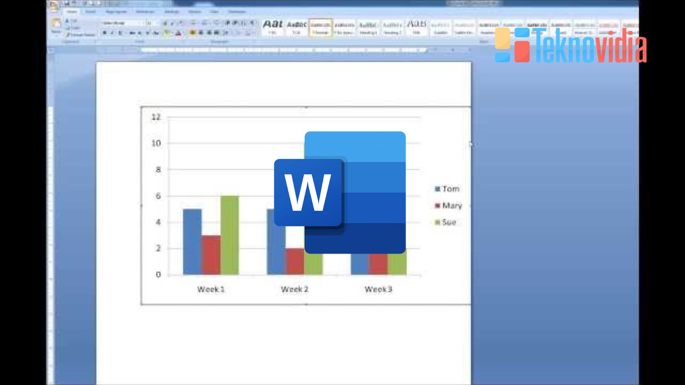
Task: Toggle the highlighted Align Left button
Action: point(192,32)
